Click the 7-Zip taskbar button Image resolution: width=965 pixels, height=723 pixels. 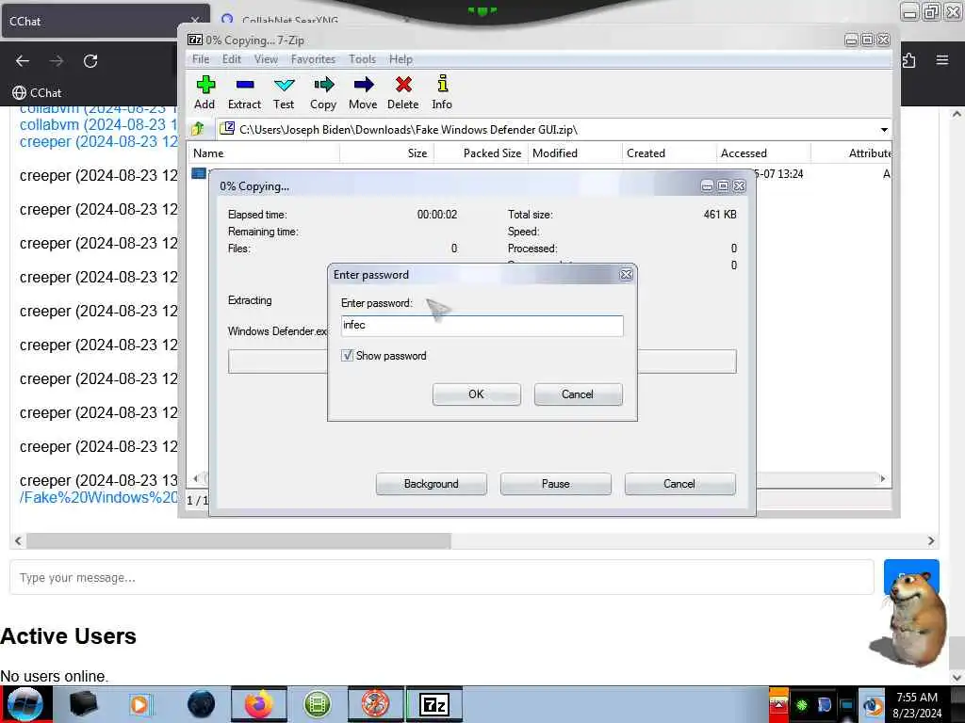[x=434, y=704]
